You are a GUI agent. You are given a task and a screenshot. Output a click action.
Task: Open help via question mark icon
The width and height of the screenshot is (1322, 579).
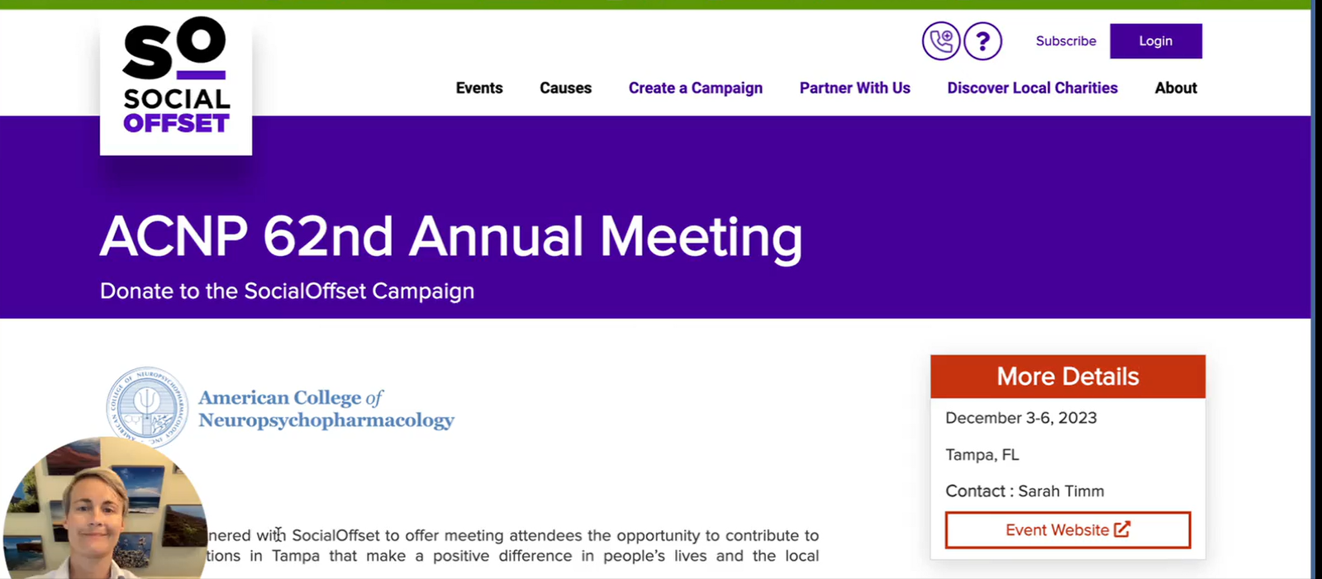point(982,40)
